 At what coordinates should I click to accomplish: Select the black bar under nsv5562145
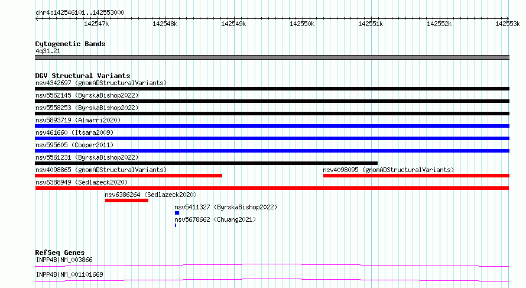[x=272, y=101]
